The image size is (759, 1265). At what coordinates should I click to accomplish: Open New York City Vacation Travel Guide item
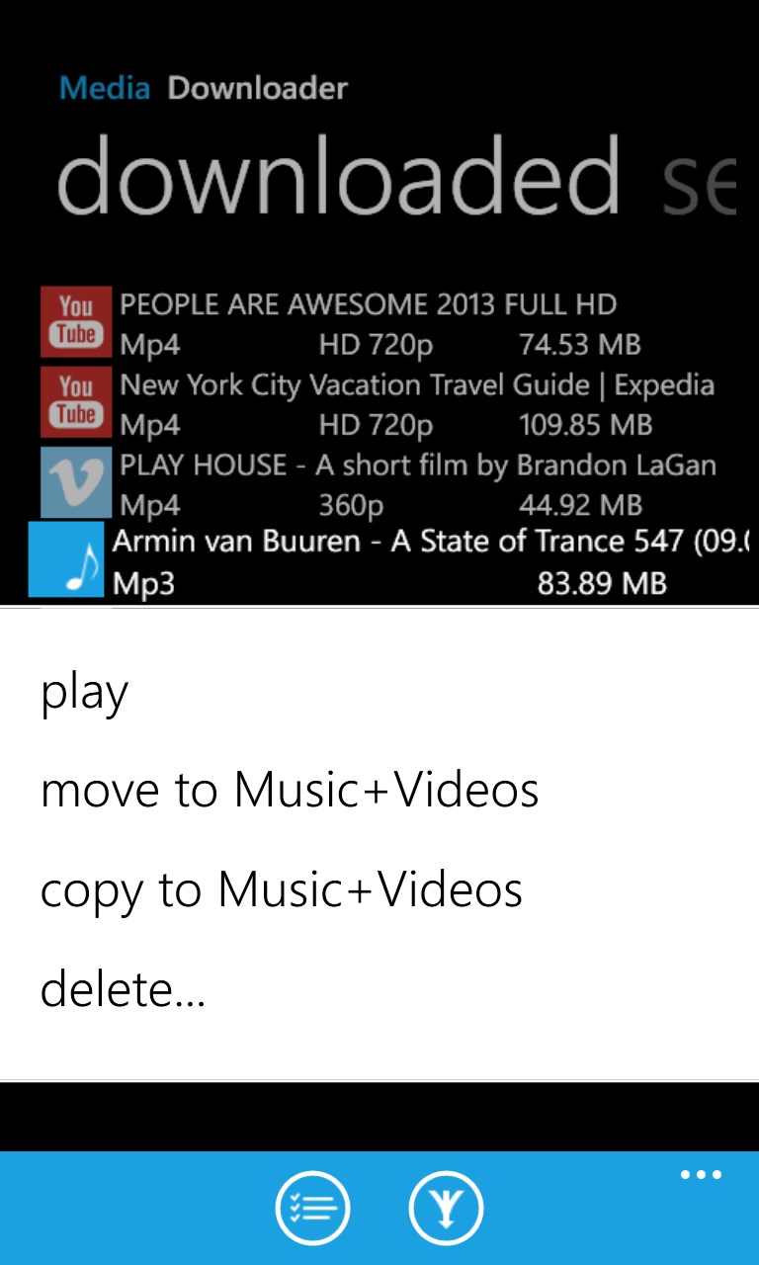tap(379, 404)
